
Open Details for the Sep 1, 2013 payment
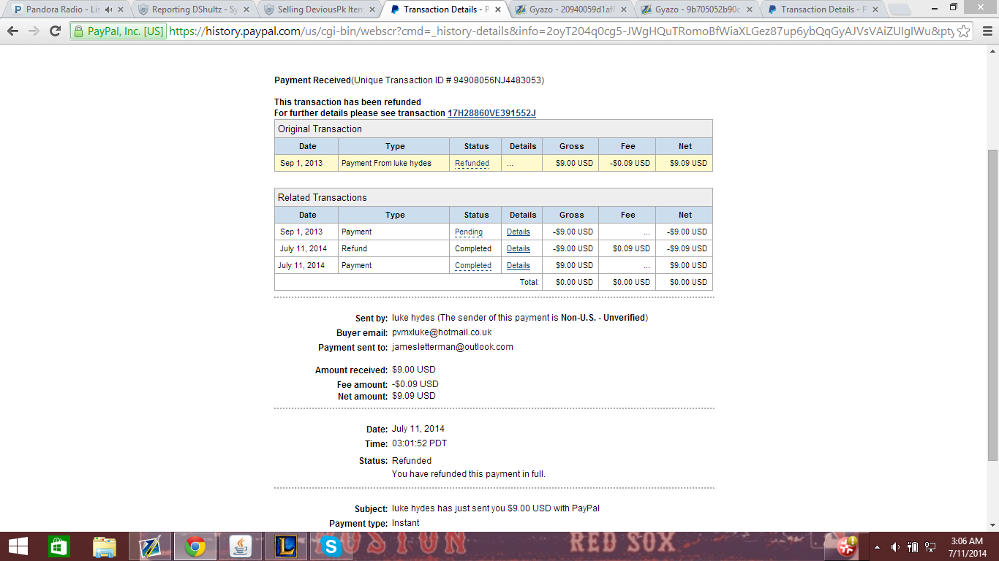click(x=519, y=232)
